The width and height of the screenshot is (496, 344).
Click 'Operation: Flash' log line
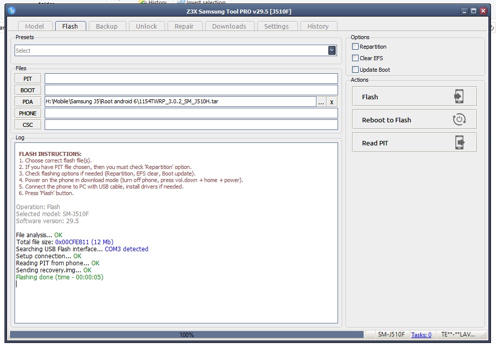38,207
